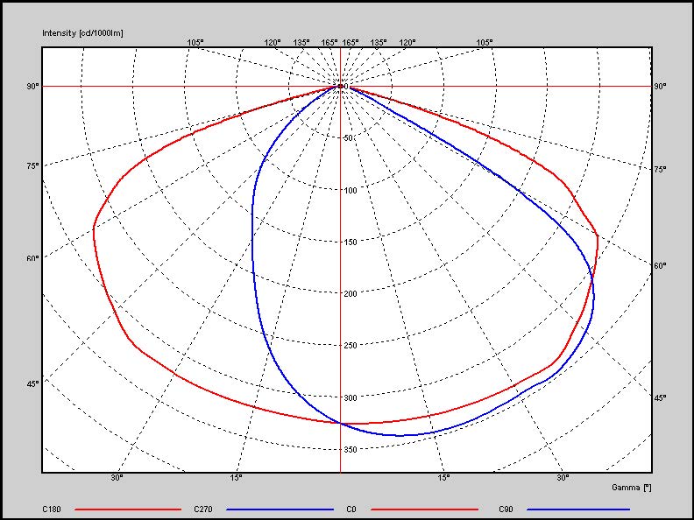694x520 pixels.
Task: Select the C0 legend label
Action: [x=351, y=509]
